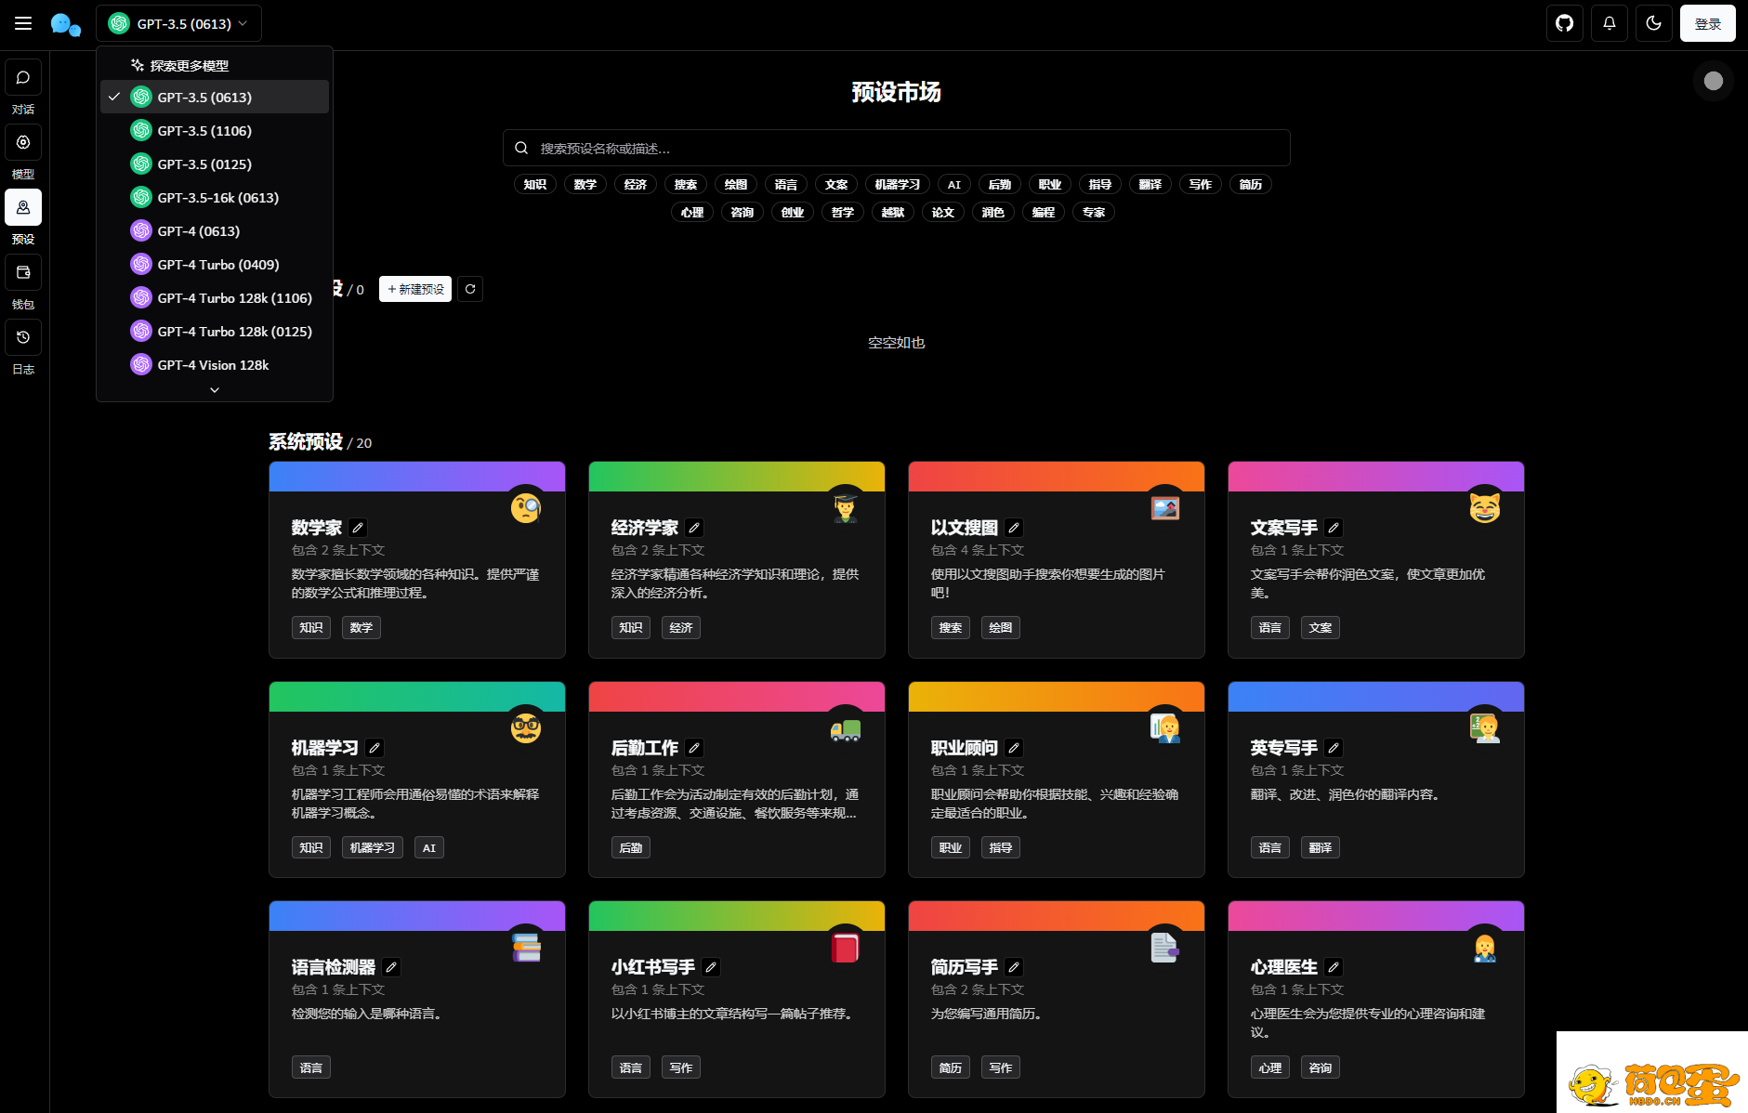Screen dimensions: 1748x1113
Task: Filter presets by 专家 tag at top
Action: 1094,212
